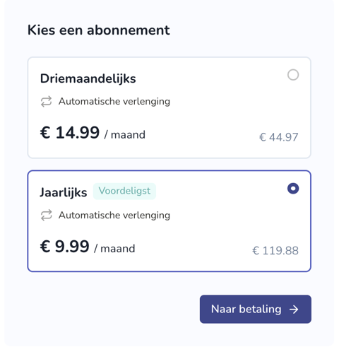Image resolution: width=339 pixels, height=347 pixels.
Task: Click the Naar betaling button
Action: [x=256, y=309]
